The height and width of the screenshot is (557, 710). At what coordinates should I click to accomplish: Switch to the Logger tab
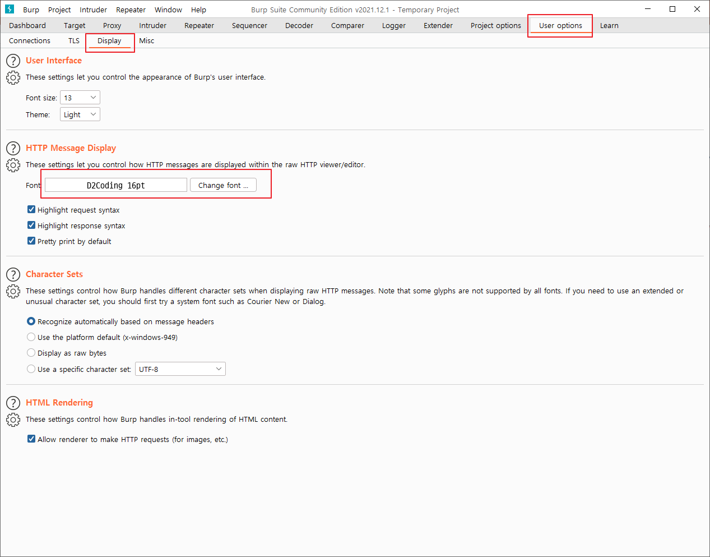coord(394,25)
